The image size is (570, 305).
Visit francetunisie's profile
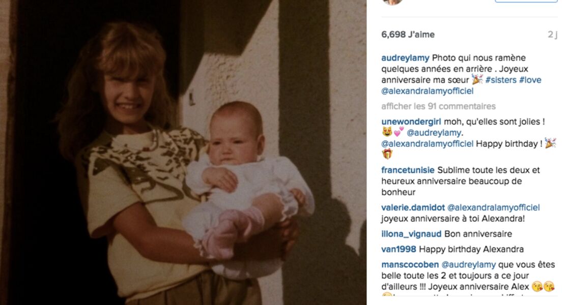408,170
